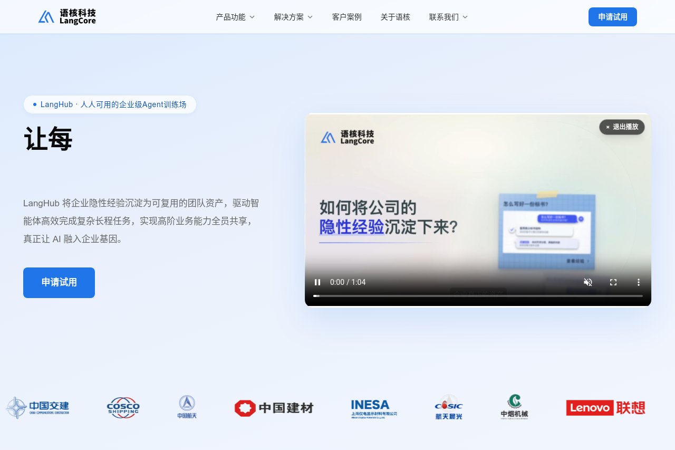Click the LangHub Agent训练场 badge
This screenshot has width=675, height=450.
point(110,104)
